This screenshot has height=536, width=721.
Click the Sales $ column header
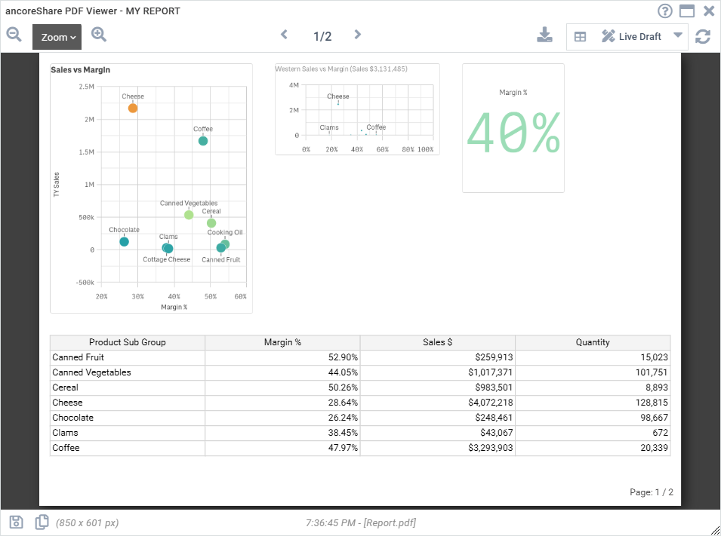pos(438,342)
